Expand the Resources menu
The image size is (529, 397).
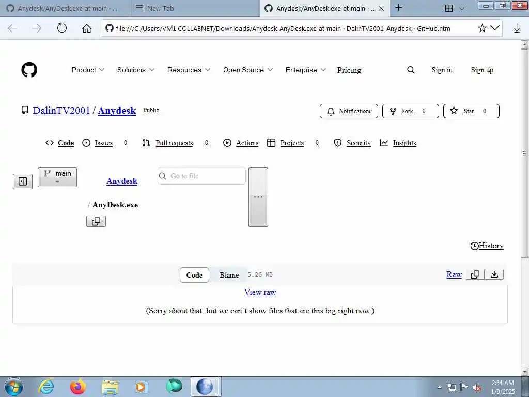click(x=189, y=70)
